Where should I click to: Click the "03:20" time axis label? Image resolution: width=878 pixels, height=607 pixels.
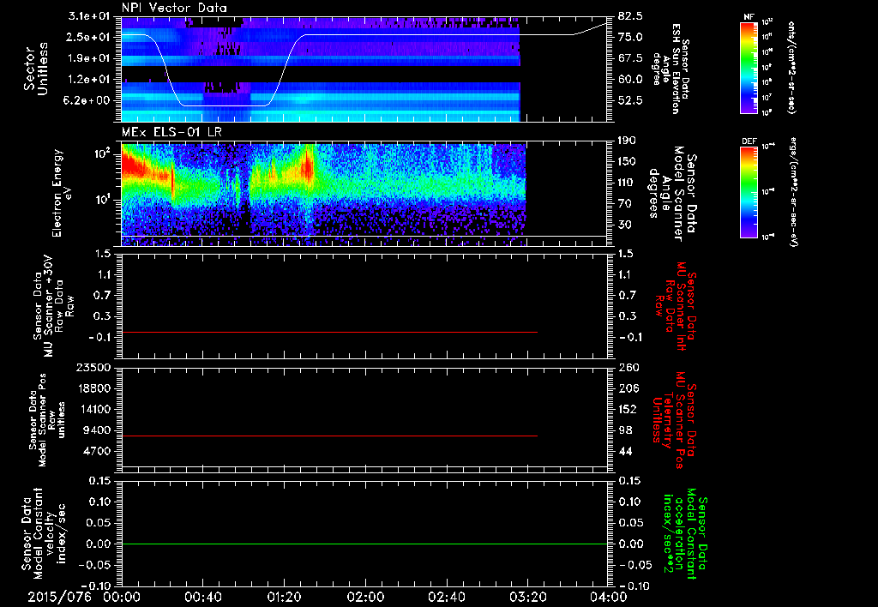click(527, 597)
